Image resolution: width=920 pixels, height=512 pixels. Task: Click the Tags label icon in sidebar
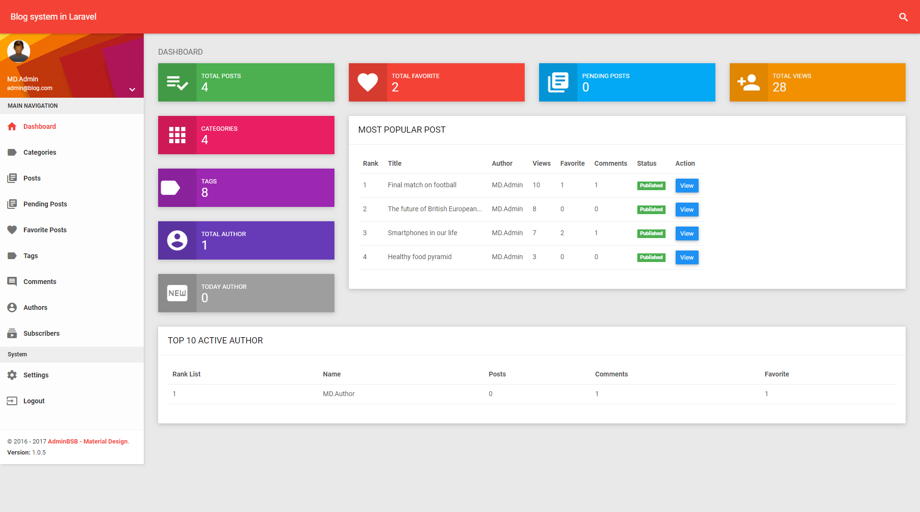point(12,256)
